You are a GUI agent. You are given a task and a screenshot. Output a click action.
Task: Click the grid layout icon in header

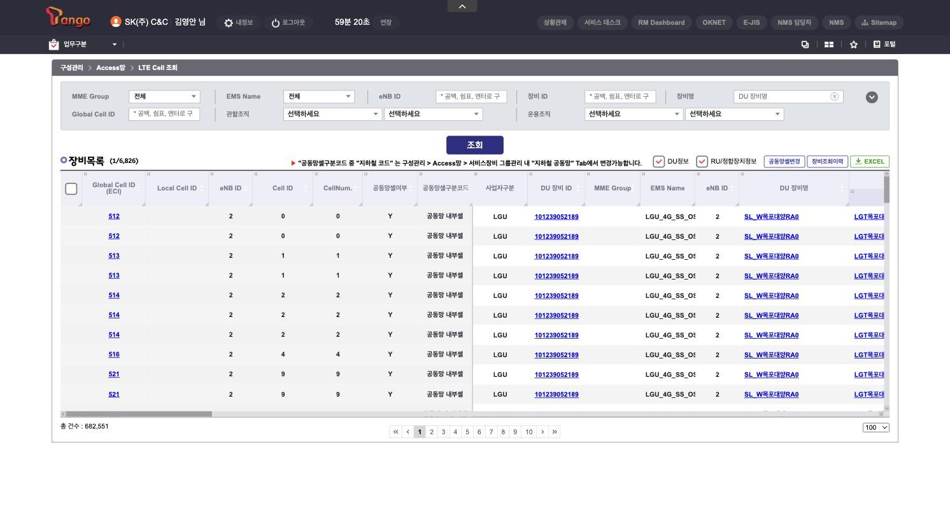pyautogui.click(x=829, y=45)
